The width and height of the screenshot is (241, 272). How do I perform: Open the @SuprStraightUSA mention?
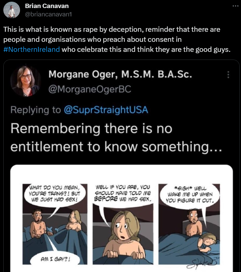pos(106,110)
